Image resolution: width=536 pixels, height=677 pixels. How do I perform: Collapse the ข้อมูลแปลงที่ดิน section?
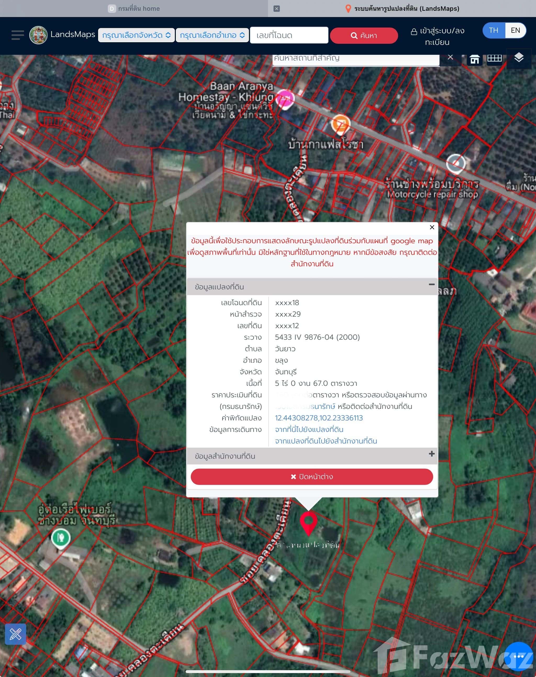click(x=432, y=284)
